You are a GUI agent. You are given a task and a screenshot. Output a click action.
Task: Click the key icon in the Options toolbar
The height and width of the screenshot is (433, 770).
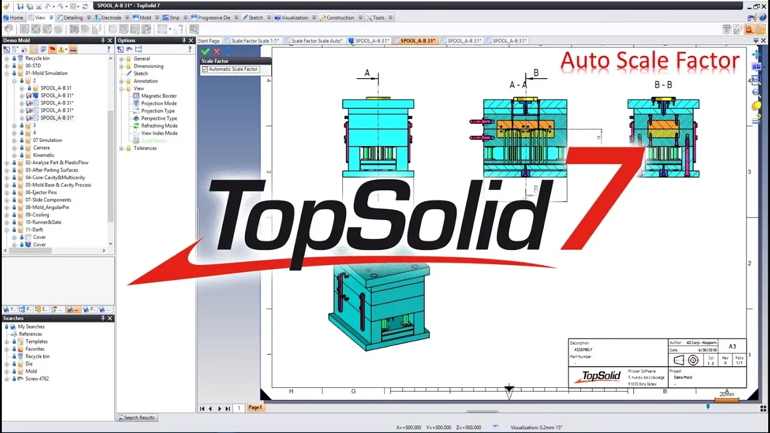pyautogui.click(x=129, y=49)
